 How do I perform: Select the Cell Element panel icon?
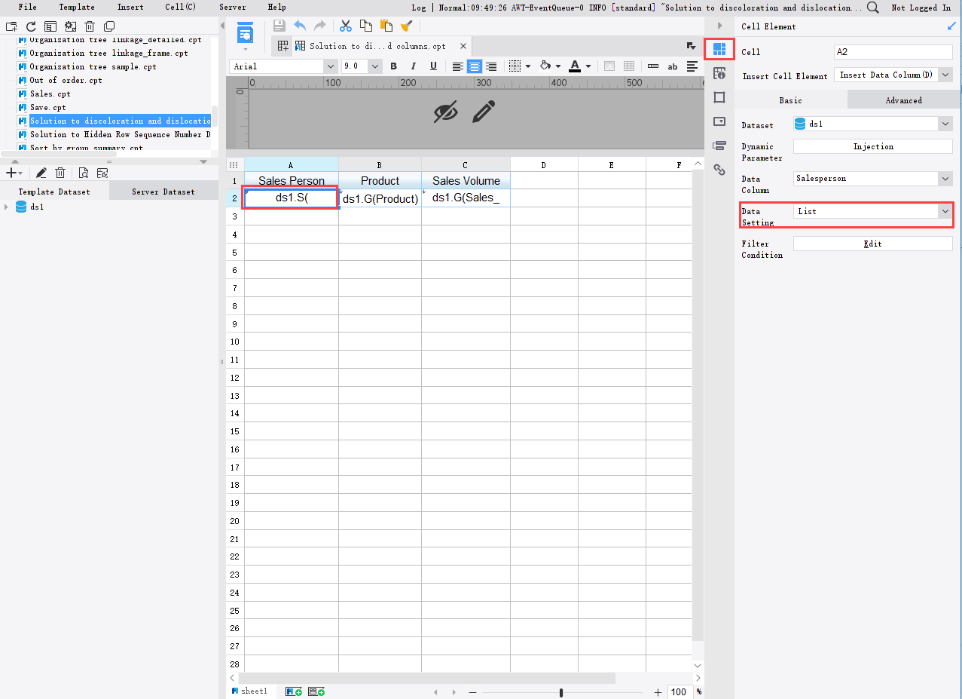coord(719,49)
